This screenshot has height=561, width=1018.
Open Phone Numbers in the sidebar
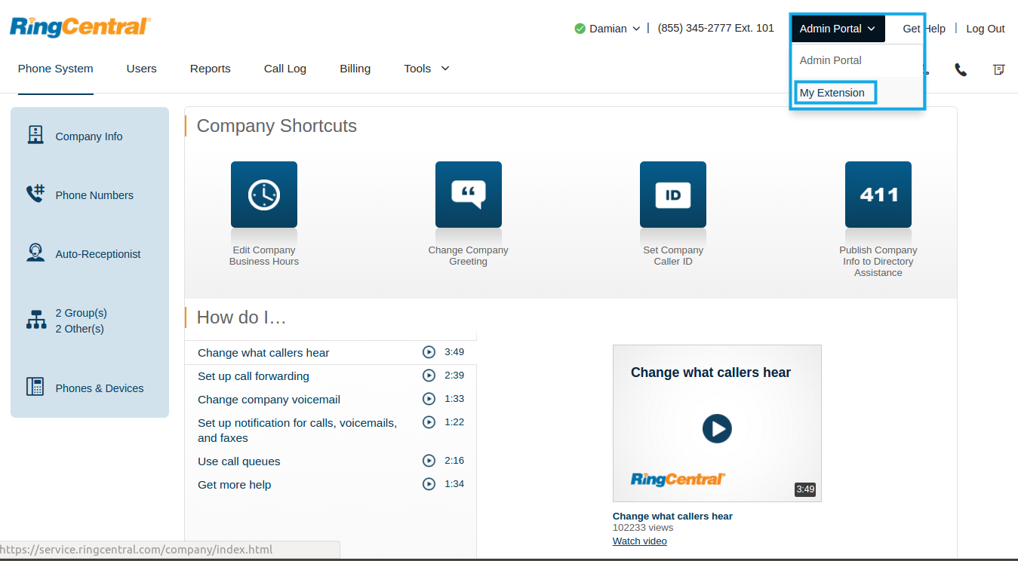pyautogui.click(x=94, y=195)
